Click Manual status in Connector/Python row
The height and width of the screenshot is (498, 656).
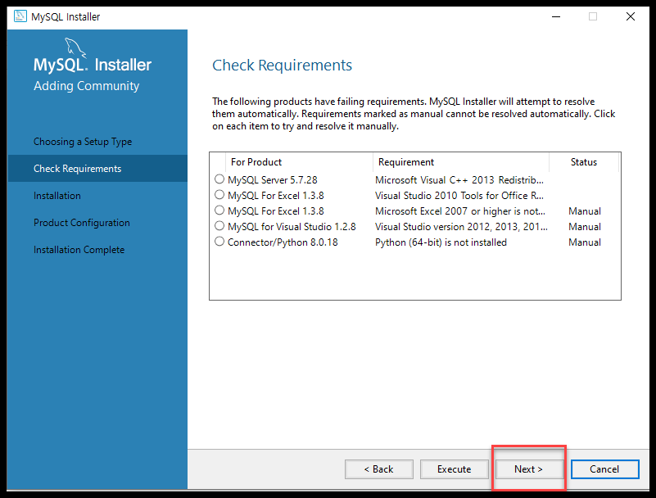coord(585,242)
